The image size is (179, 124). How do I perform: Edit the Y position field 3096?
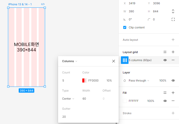156,3
